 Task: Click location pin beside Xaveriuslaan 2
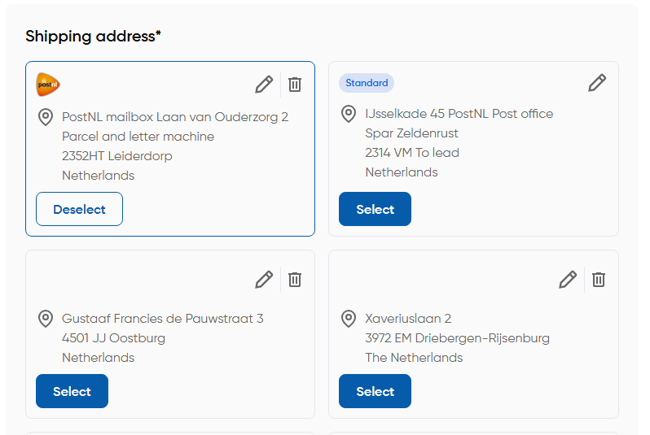point(349,319)
